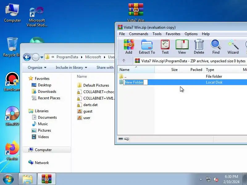The image size is (247, 185).
Task: Click the key password icon in status bar
Action: [x=127, y=139]
